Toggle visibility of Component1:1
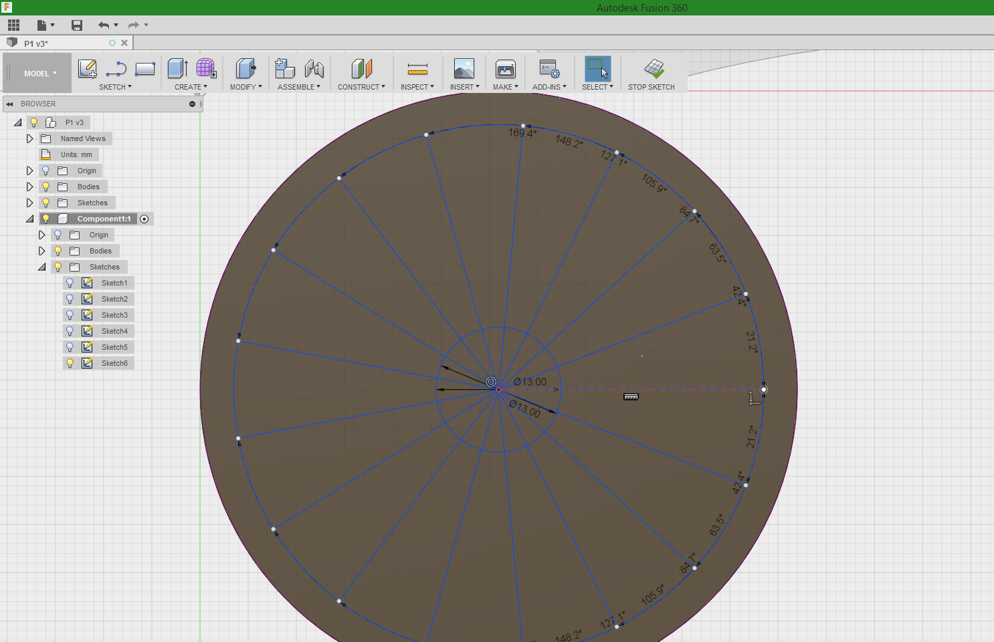The width and height of the screenshot is (994, 642). coord(45,219)
